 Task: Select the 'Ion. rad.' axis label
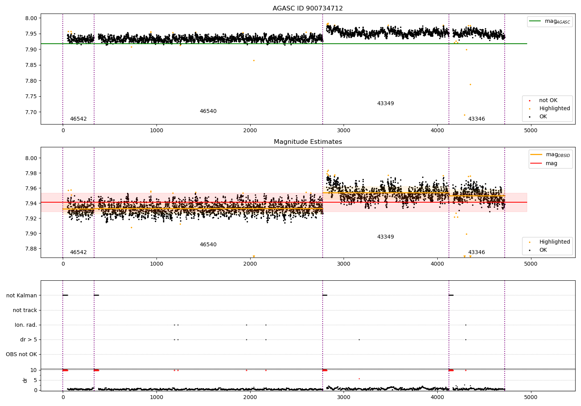(x=26, y=325)
